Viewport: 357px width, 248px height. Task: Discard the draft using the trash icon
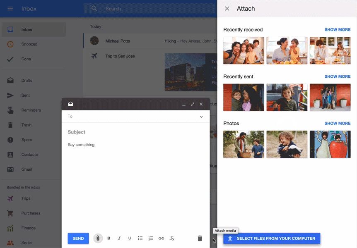200,238
